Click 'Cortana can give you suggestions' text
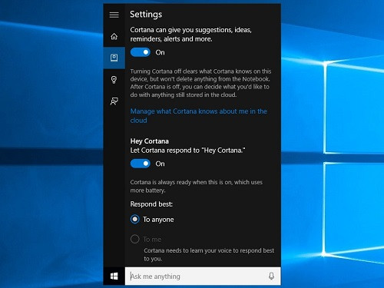 tap(191, 35)
